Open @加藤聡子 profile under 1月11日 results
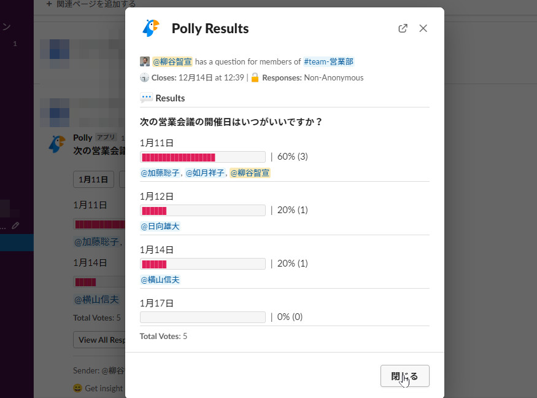The width and height of the screenshot is (537, 398). [x=160, y=173]
